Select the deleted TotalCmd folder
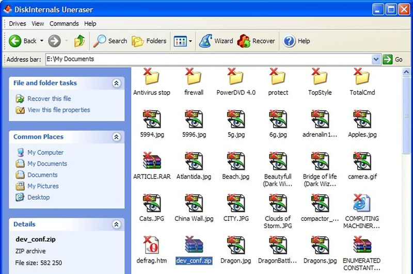413x274 pixels. 362,77
